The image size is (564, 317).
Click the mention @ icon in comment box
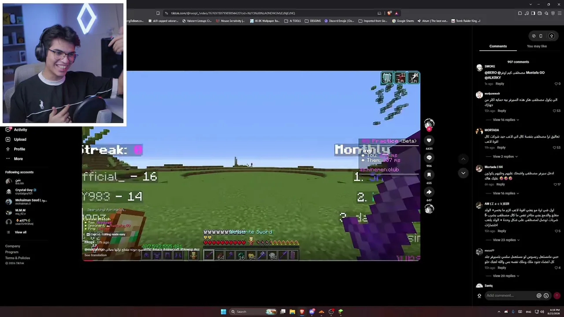pyautogui.click(x=538, y=295)
